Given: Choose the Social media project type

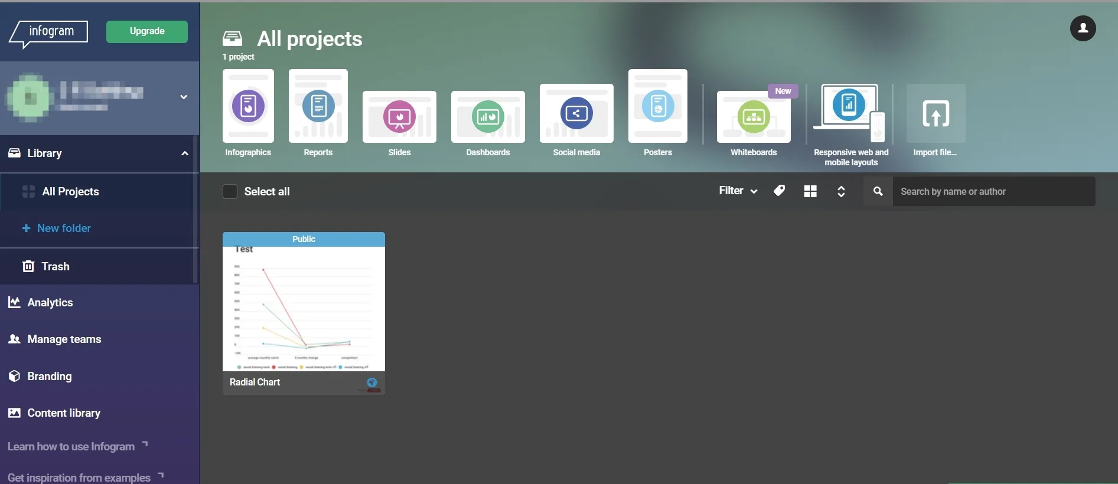Looking at the screenshot, I should click(576, 114).
